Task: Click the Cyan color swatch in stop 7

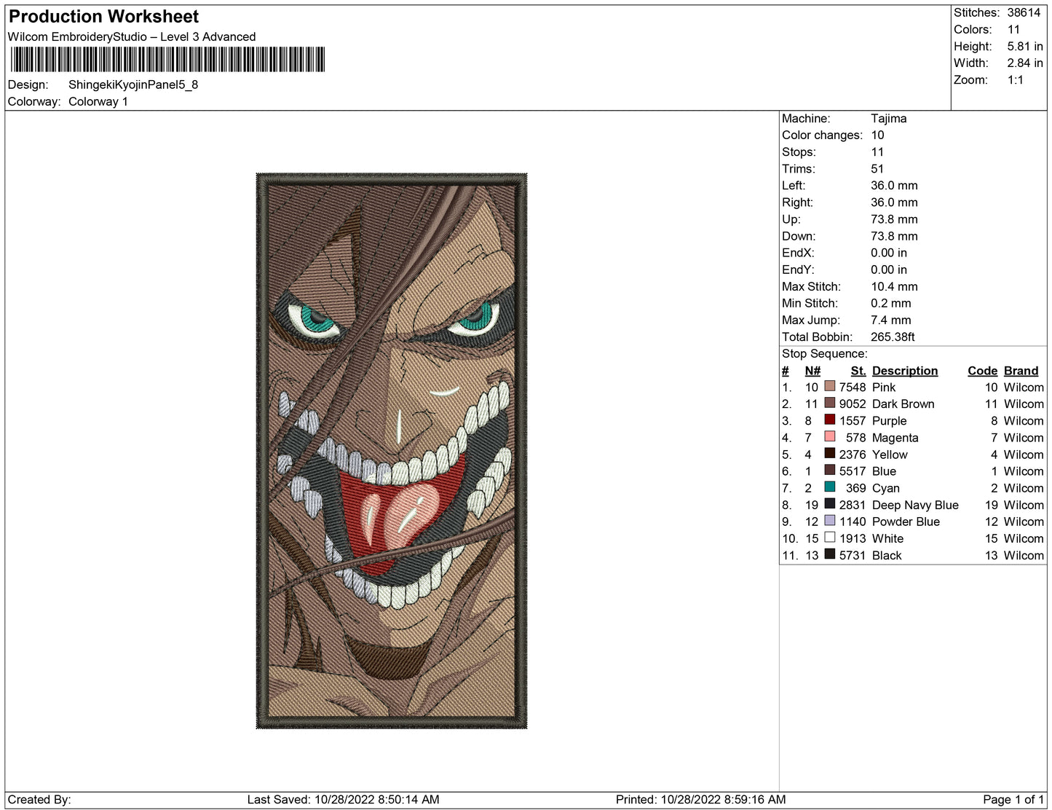Action: [830, 487]
